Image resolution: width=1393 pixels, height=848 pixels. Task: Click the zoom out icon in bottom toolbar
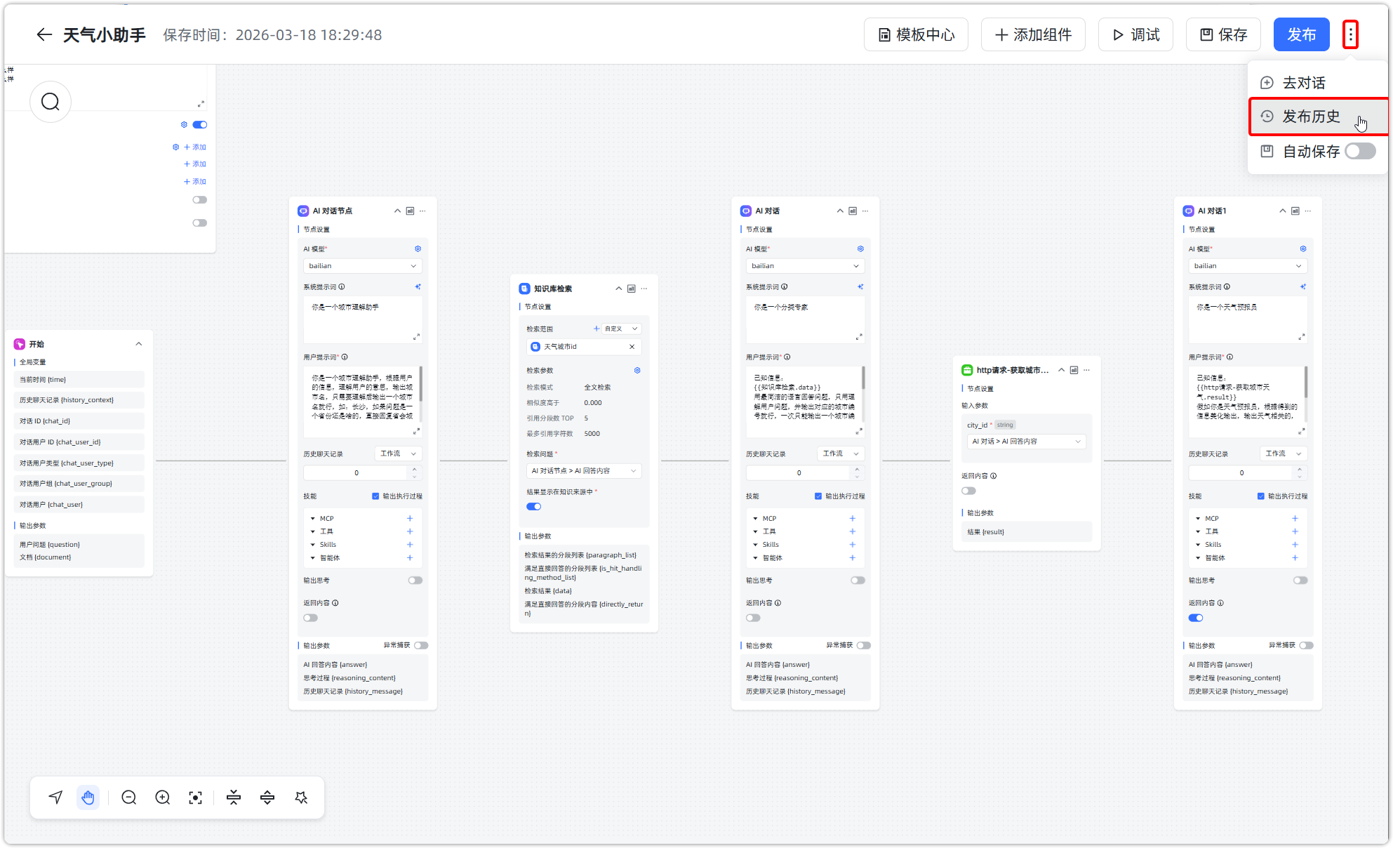tap(128, 797)
